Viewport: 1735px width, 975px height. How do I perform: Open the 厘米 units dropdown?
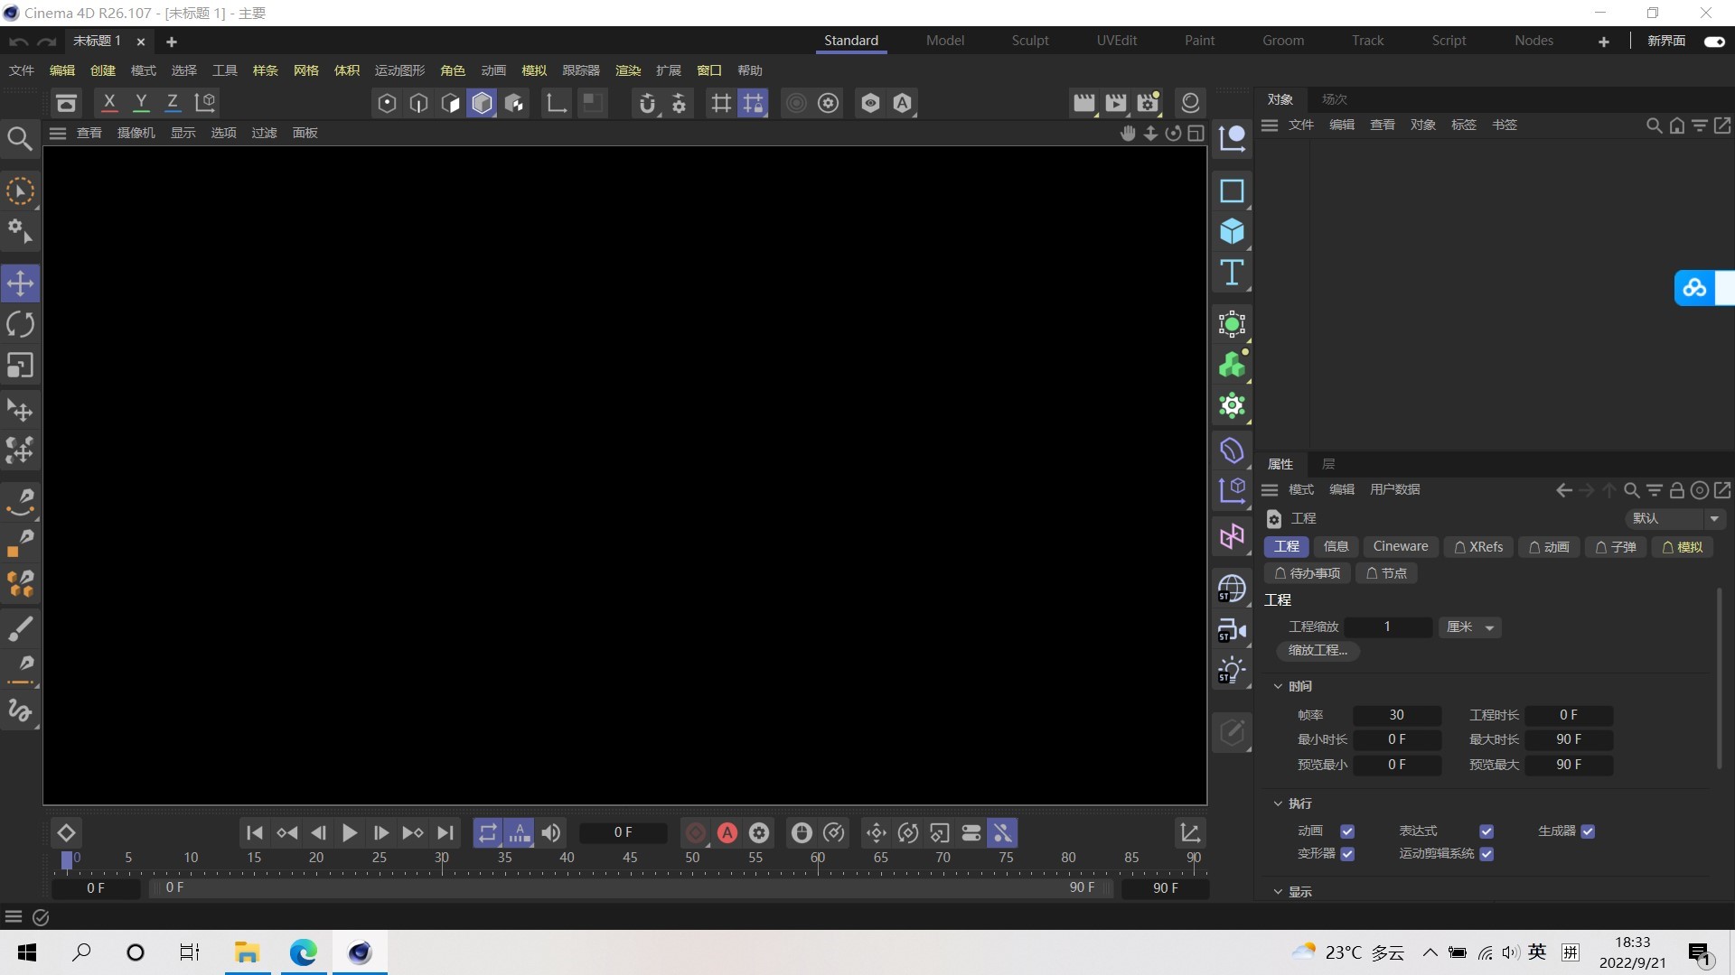[1469, 627]
